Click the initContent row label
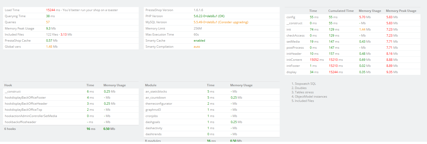Viewport: 427px width, 144px height. 294,60
